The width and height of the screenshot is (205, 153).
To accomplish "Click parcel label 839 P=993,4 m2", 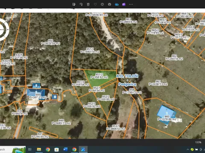I will point(20,112).
